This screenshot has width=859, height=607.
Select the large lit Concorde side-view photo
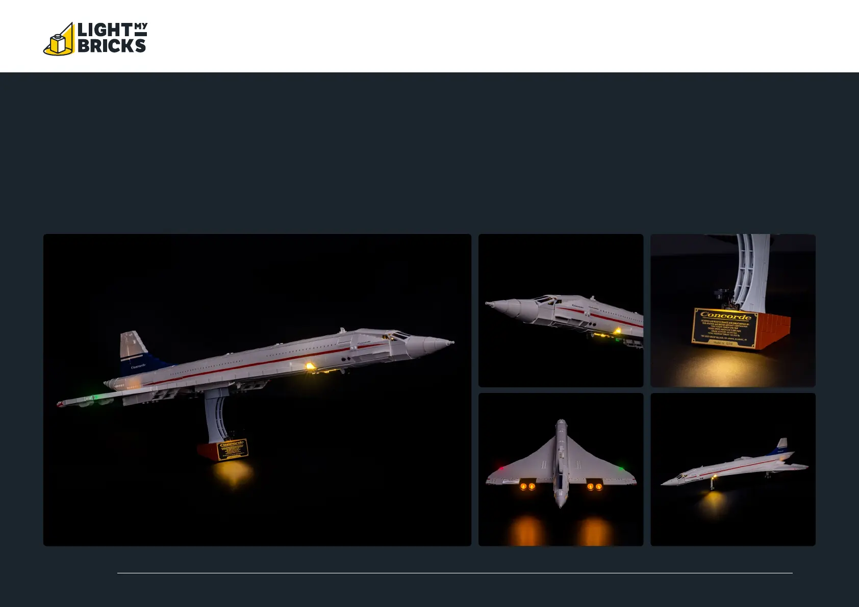tap(257, 390)
